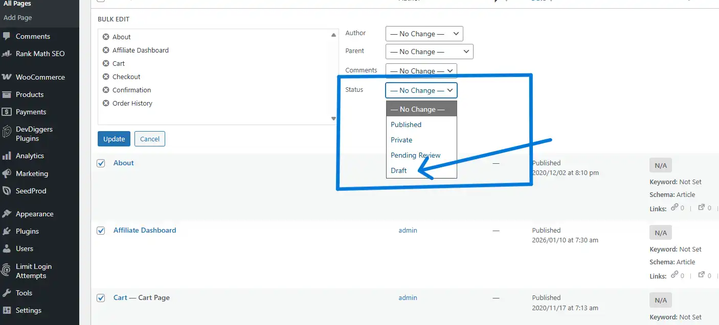Choose Draft from the Status options
Viewport: 719px width, 325px height.
(x=421, y=170)
